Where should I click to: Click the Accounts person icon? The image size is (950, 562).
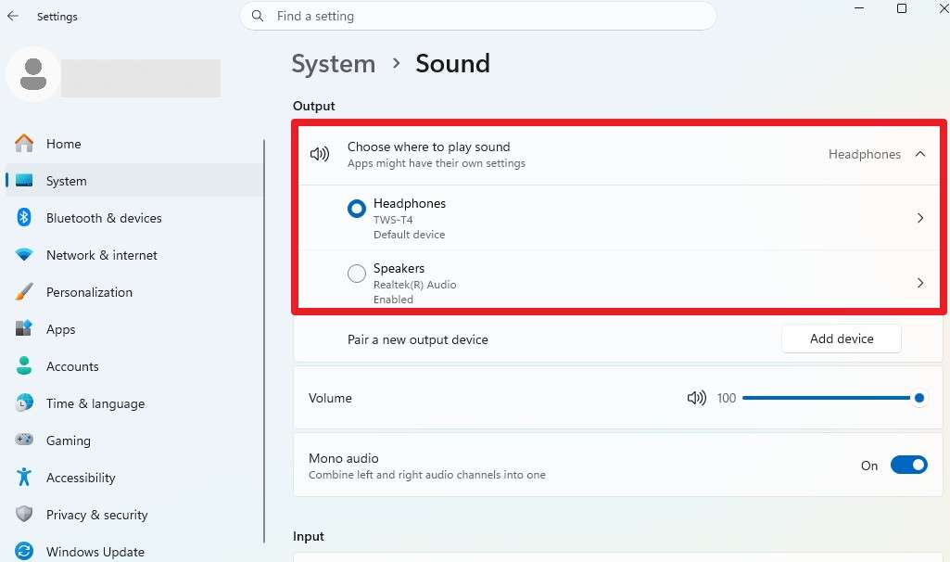pyautogui.click(x=24, y=365)
